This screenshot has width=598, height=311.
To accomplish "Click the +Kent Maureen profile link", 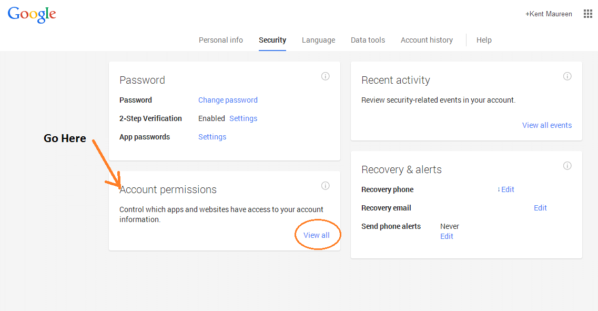I will tap(549, 14).
